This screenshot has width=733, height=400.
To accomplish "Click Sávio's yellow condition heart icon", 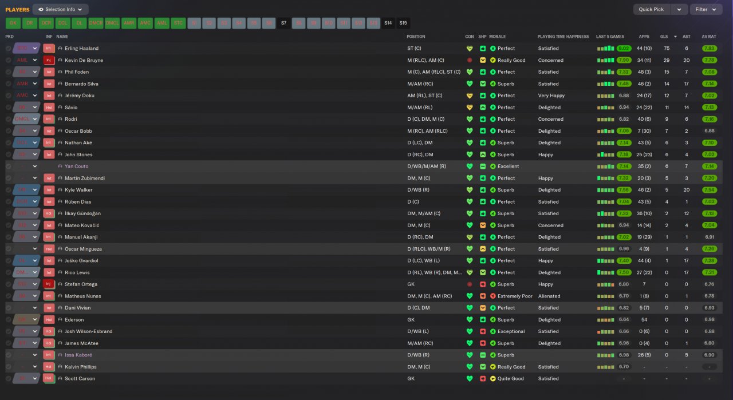I will (470, 107).
